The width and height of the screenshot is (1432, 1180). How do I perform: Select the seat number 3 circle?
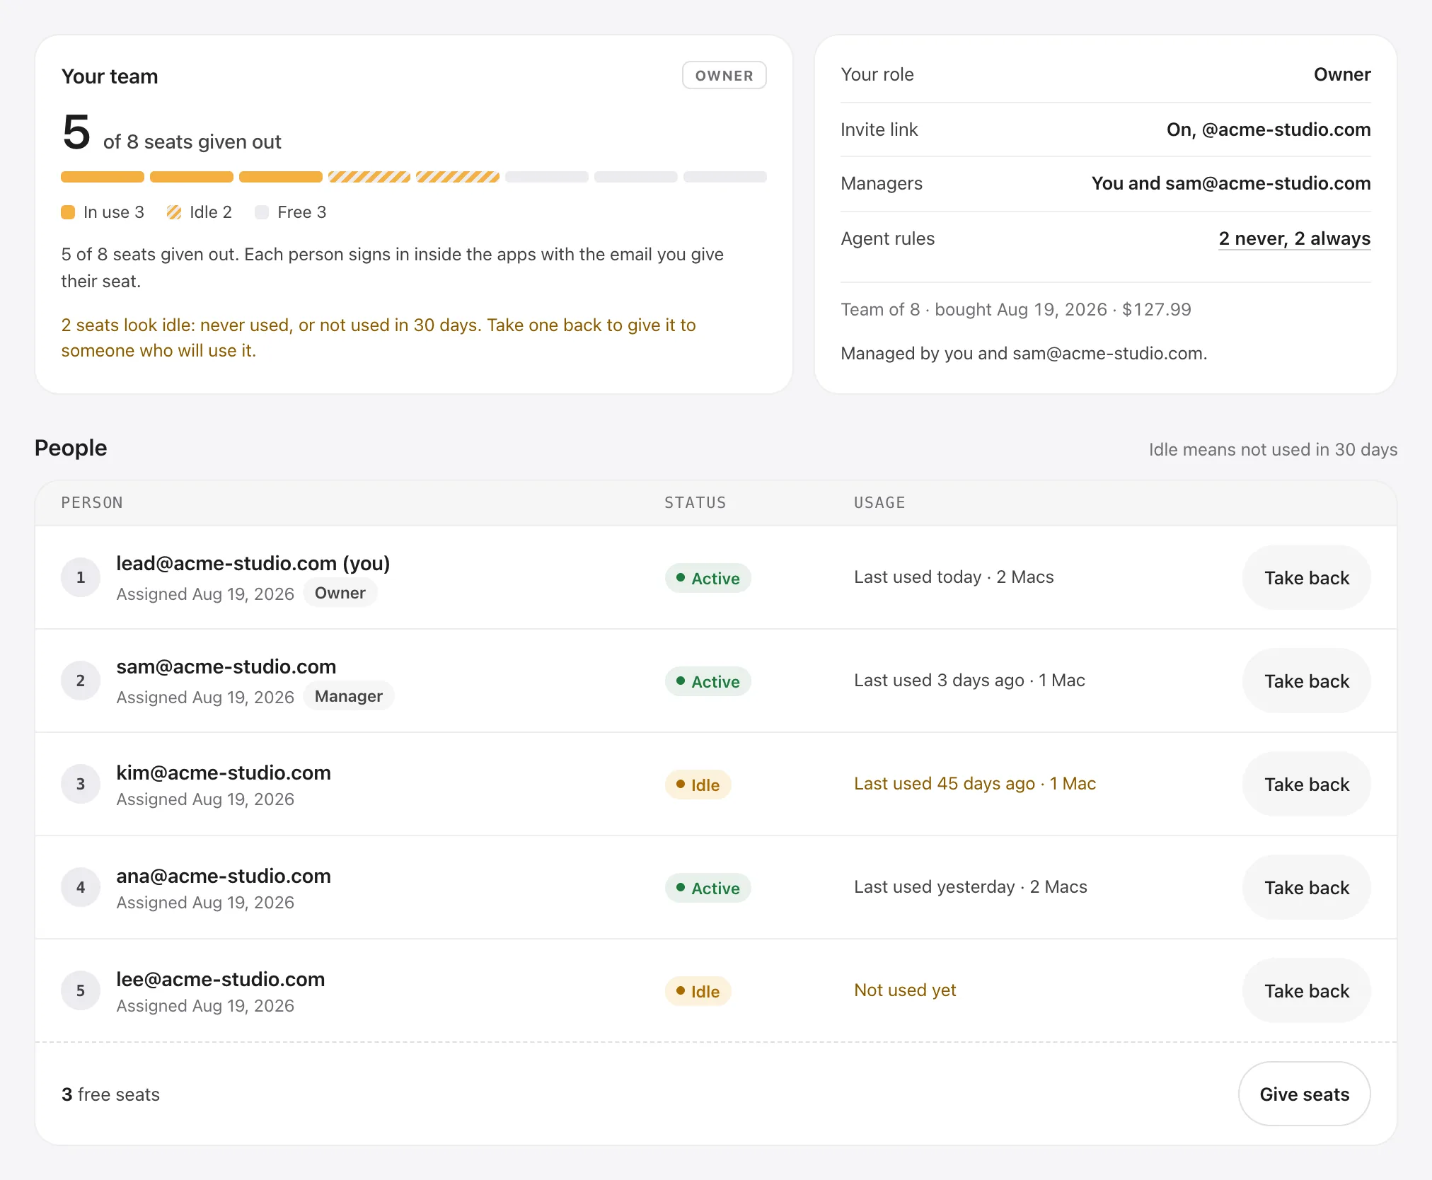(x=81, y=784)
